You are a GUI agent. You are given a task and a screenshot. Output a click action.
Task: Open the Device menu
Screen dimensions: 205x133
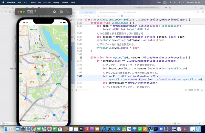(x=33, y=3)
